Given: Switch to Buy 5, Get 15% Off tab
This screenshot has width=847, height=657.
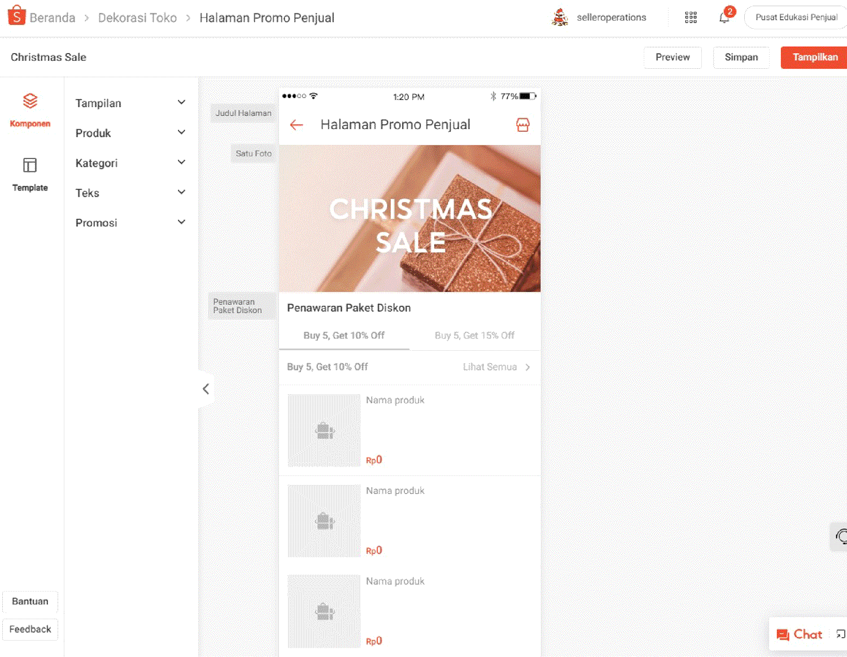Looking at the screenshot, I should coord(474,336).
